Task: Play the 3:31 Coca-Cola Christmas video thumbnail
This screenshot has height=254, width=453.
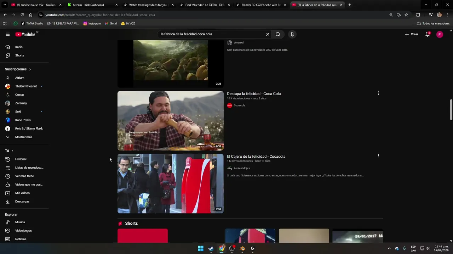Action: (171, 64)
